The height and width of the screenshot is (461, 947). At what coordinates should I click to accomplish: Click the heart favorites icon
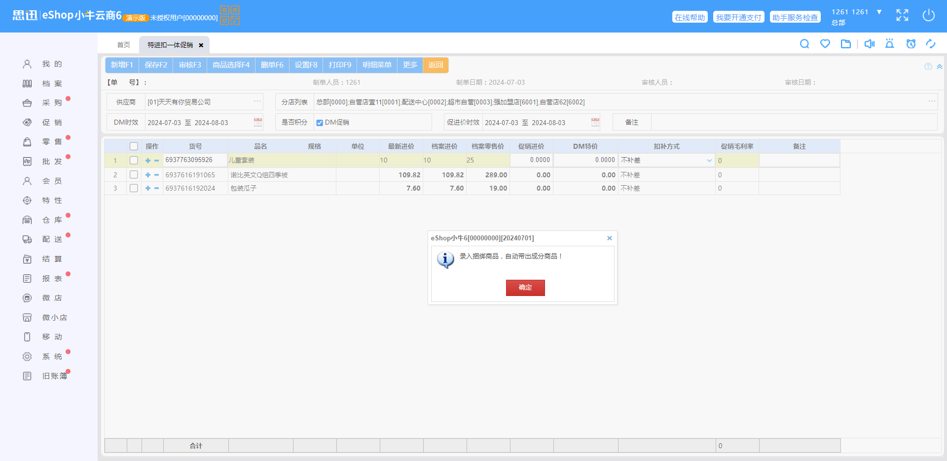(825, 44)
